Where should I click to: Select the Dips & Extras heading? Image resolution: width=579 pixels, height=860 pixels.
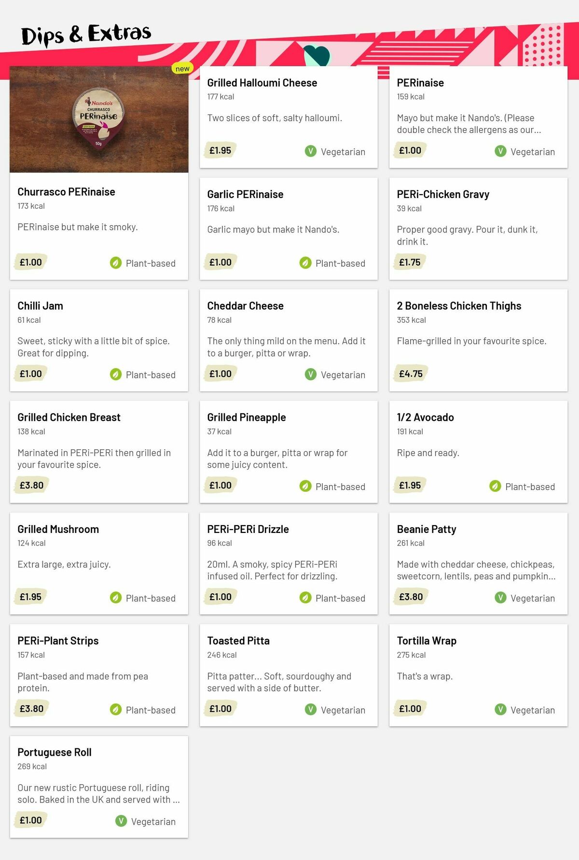tap(86, 34)
